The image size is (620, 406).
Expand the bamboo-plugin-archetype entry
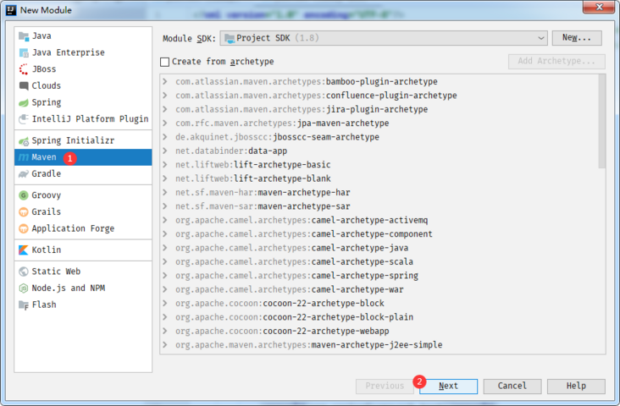tap(167, 81)
